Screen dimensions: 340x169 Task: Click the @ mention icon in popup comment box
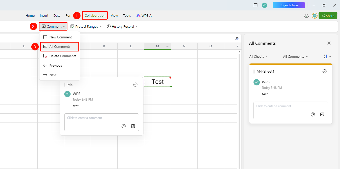(x=124, y=126)
